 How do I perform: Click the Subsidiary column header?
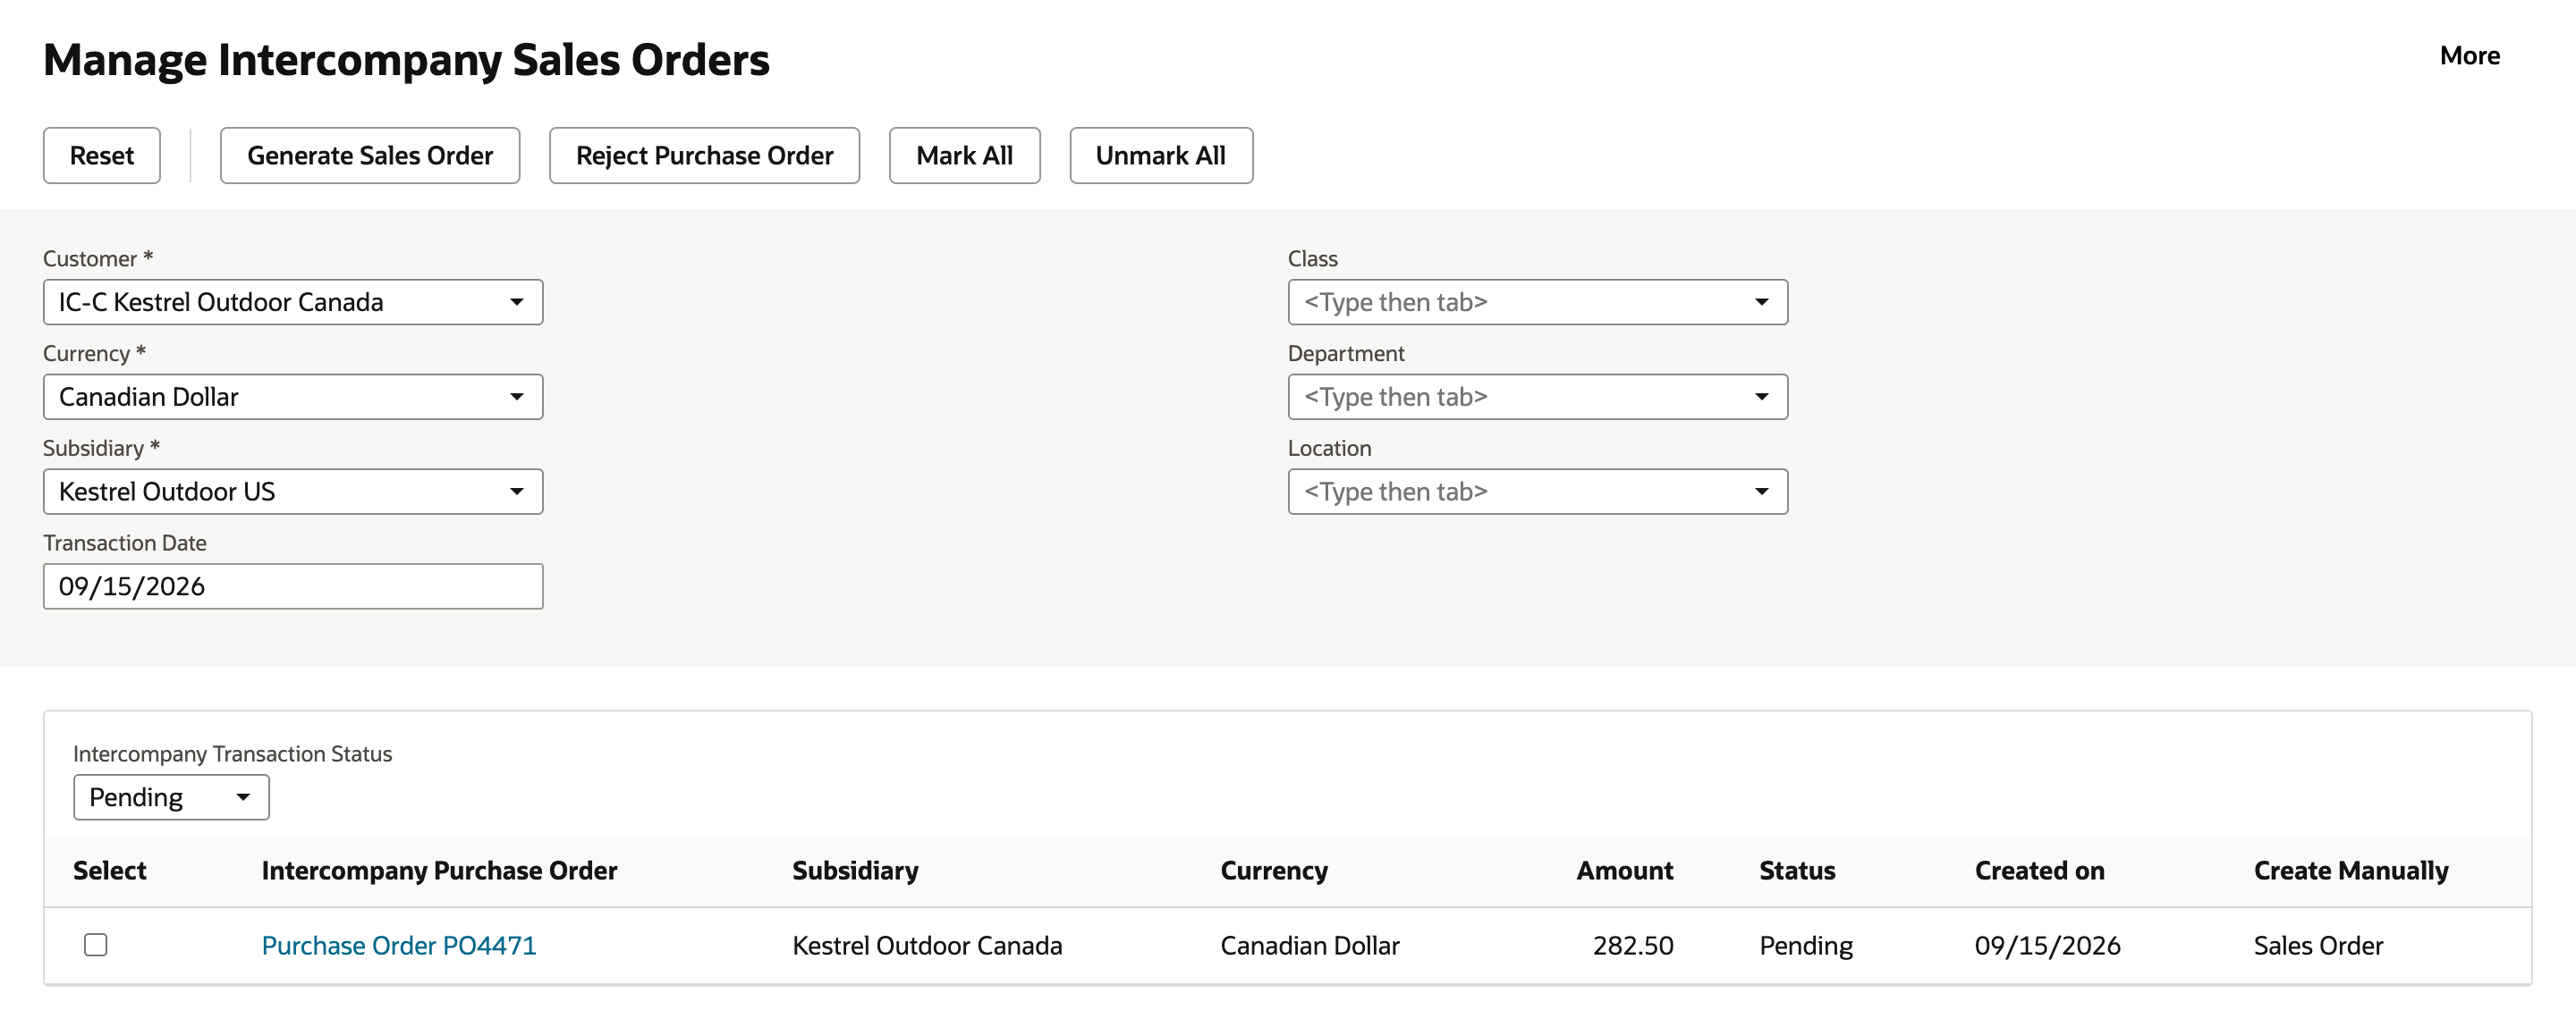pos(855,871)
